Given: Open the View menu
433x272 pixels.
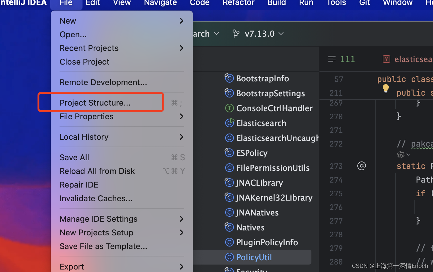Looking at the screenshot, I should (122, 3).
